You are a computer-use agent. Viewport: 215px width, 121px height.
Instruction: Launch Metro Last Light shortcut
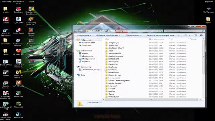[x=18, y=74]
